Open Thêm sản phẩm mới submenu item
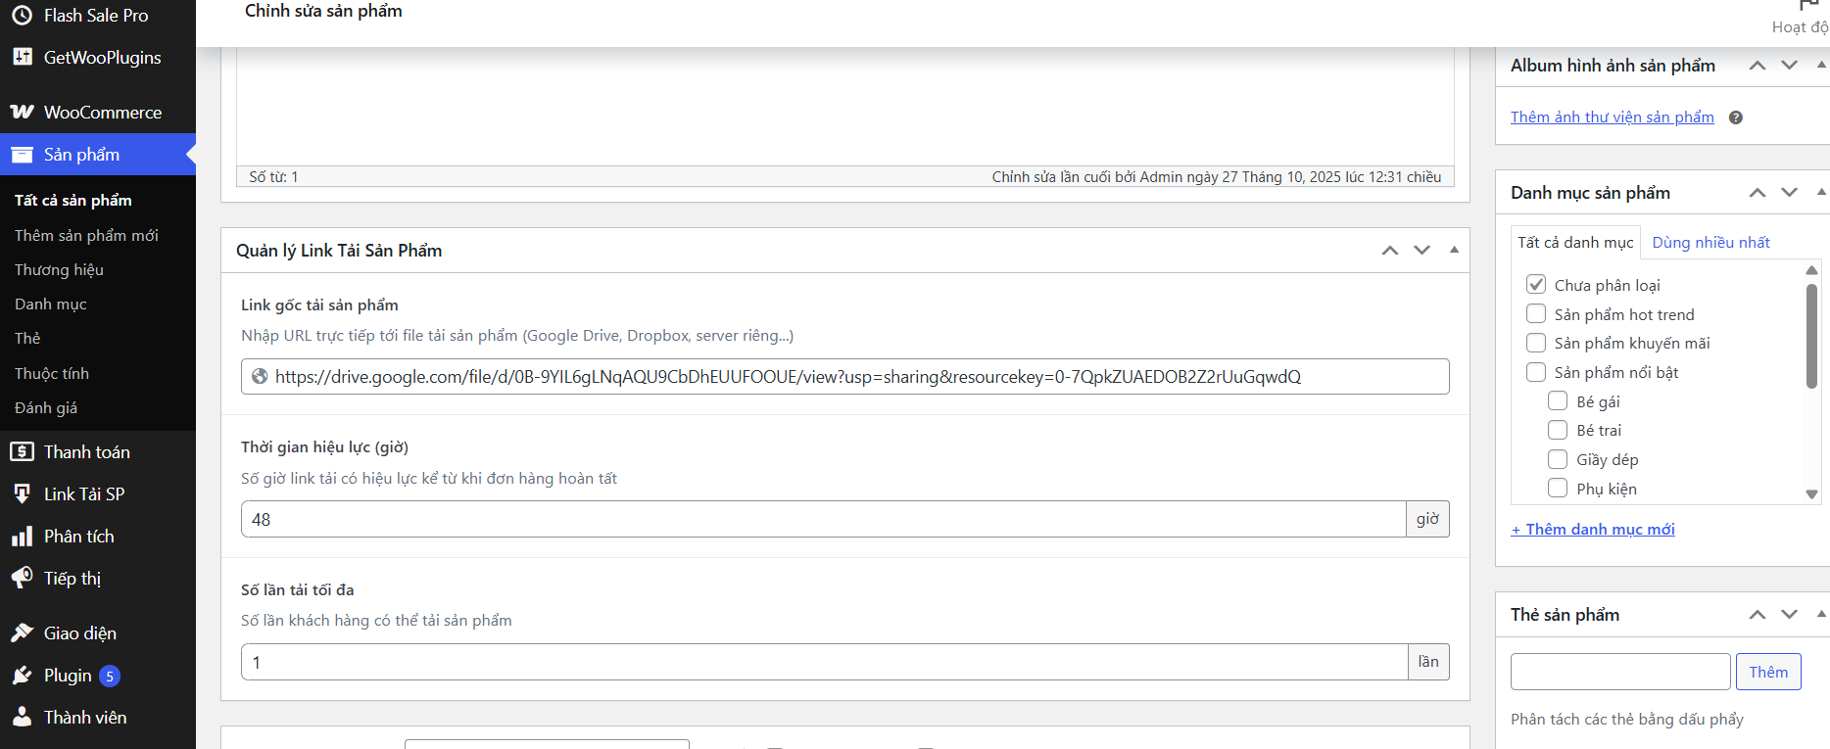Screen dimensions: 1830x749 click(86, 235)
